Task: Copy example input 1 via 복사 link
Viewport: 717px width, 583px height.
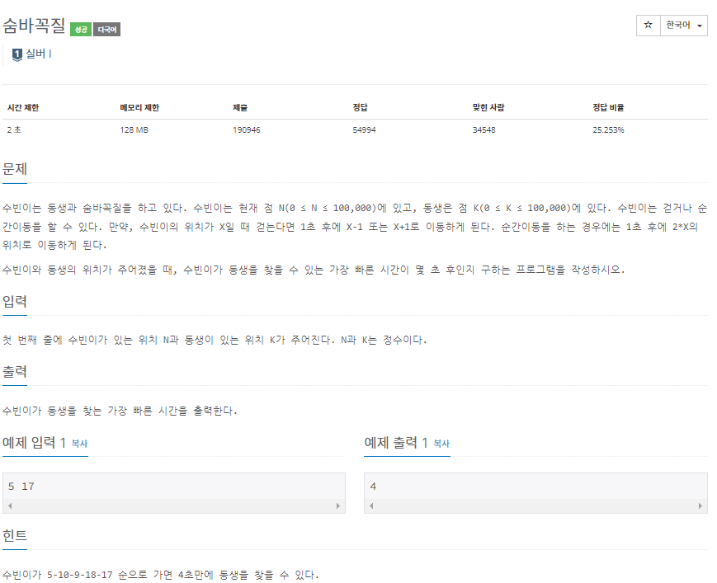Action: [79, 443]
